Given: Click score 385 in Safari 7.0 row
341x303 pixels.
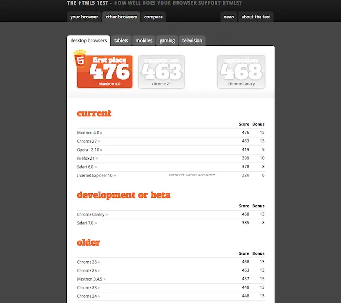Looking at the screenshot, I should (x=245, y=223).
